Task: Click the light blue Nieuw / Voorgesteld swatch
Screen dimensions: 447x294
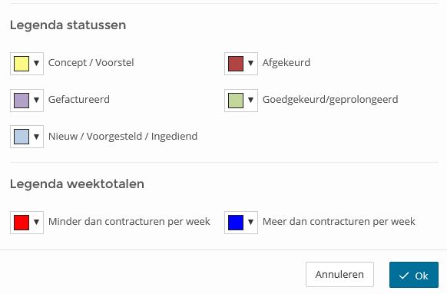Action: click(x=22, y=137)
